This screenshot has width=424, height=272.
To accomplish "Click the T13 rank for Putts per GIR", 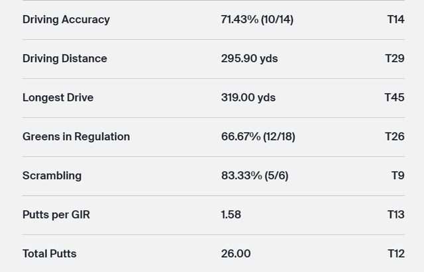I will click(396, 214).
